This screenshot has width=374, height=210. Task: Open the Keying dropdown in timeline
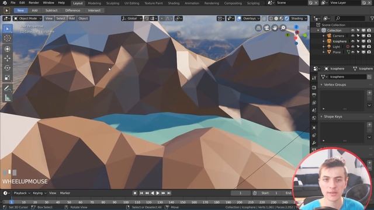(39, 193)
